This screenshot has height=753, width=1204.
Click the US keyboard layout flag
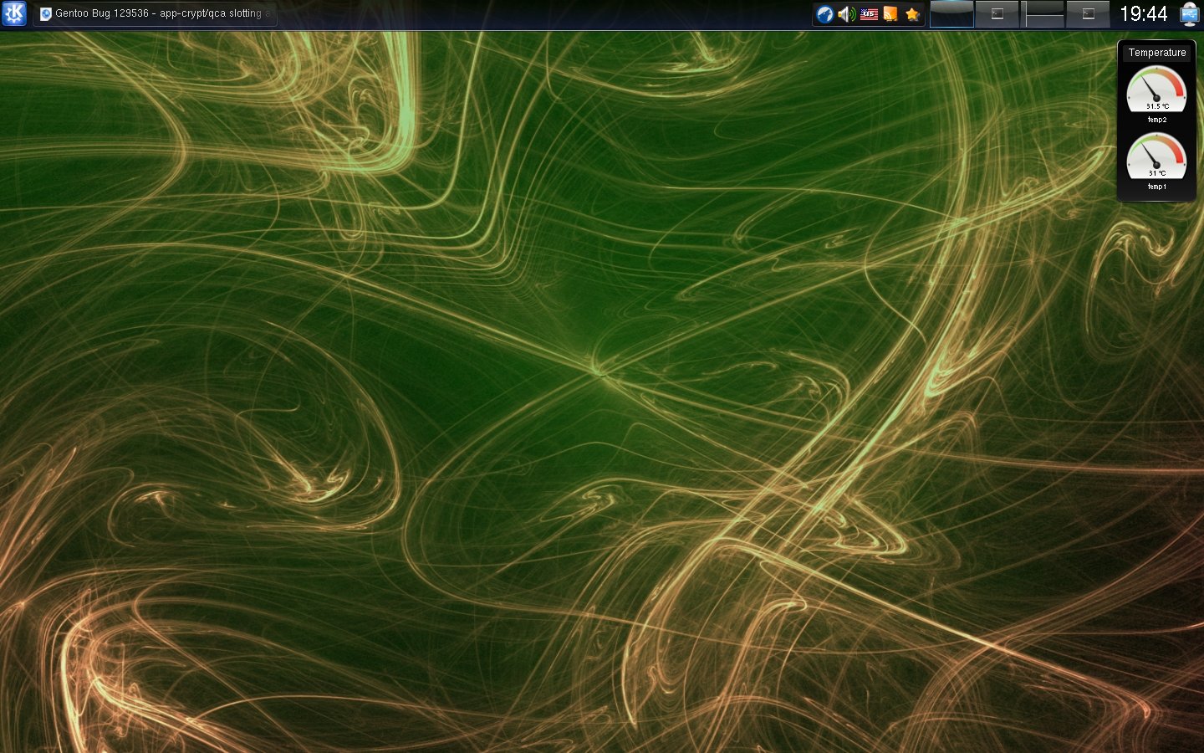869,13
